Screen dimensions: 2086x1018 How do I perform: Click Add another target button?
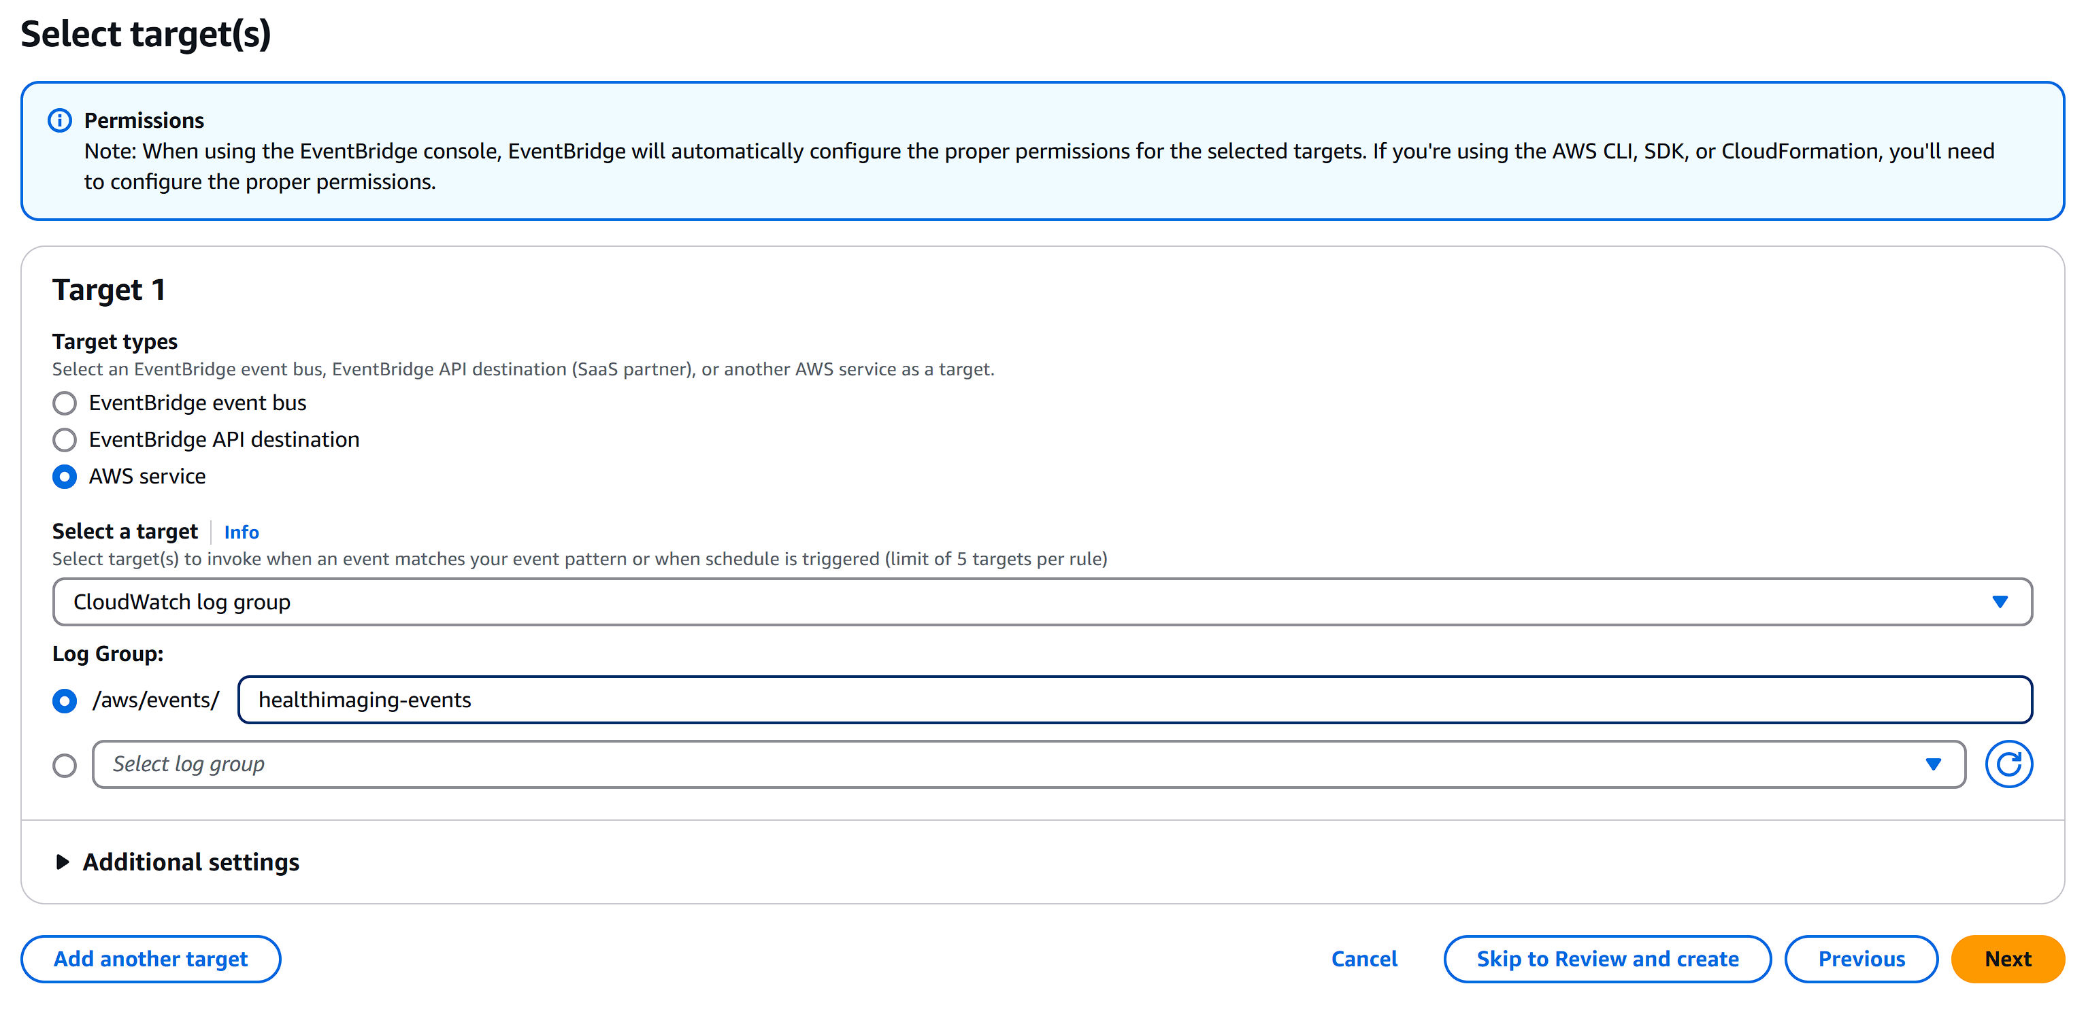[150, 959]
